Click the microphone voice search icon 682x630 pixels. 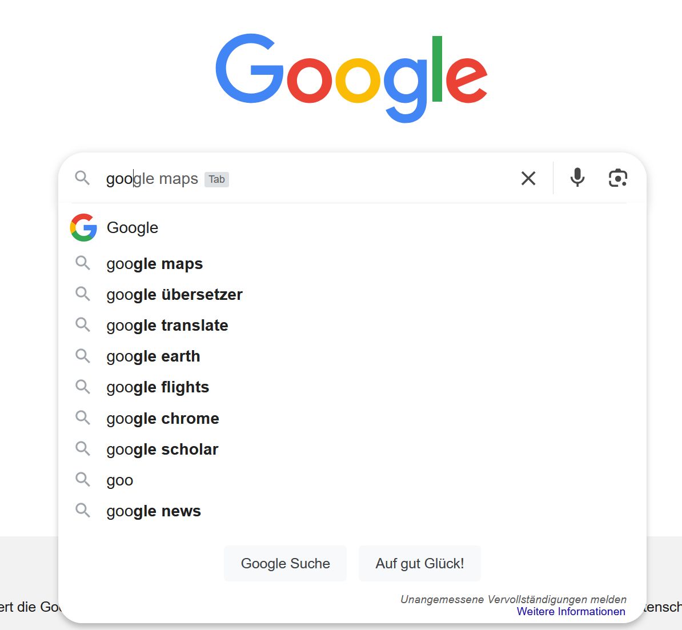(x=577, y=178)
